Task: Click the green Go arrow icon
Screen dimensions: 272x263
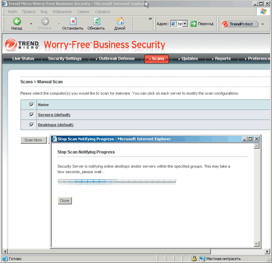Action: point(194,24)
